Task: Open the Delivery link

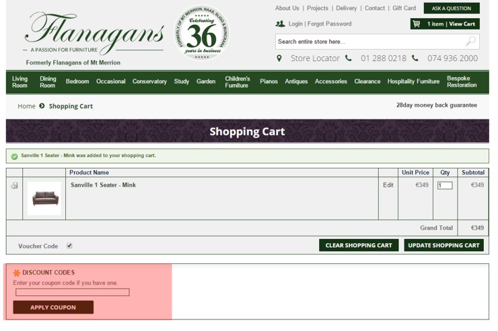Action: tap(346, 8)
